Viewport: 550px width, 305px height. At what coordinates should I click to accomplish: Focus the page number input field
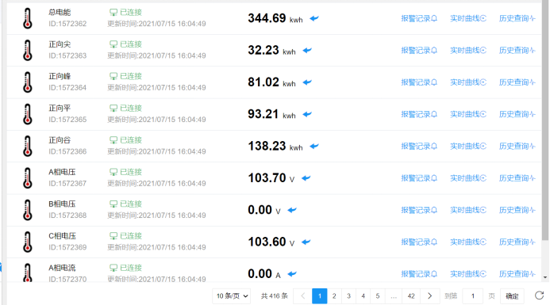click(x=473, y=296)
